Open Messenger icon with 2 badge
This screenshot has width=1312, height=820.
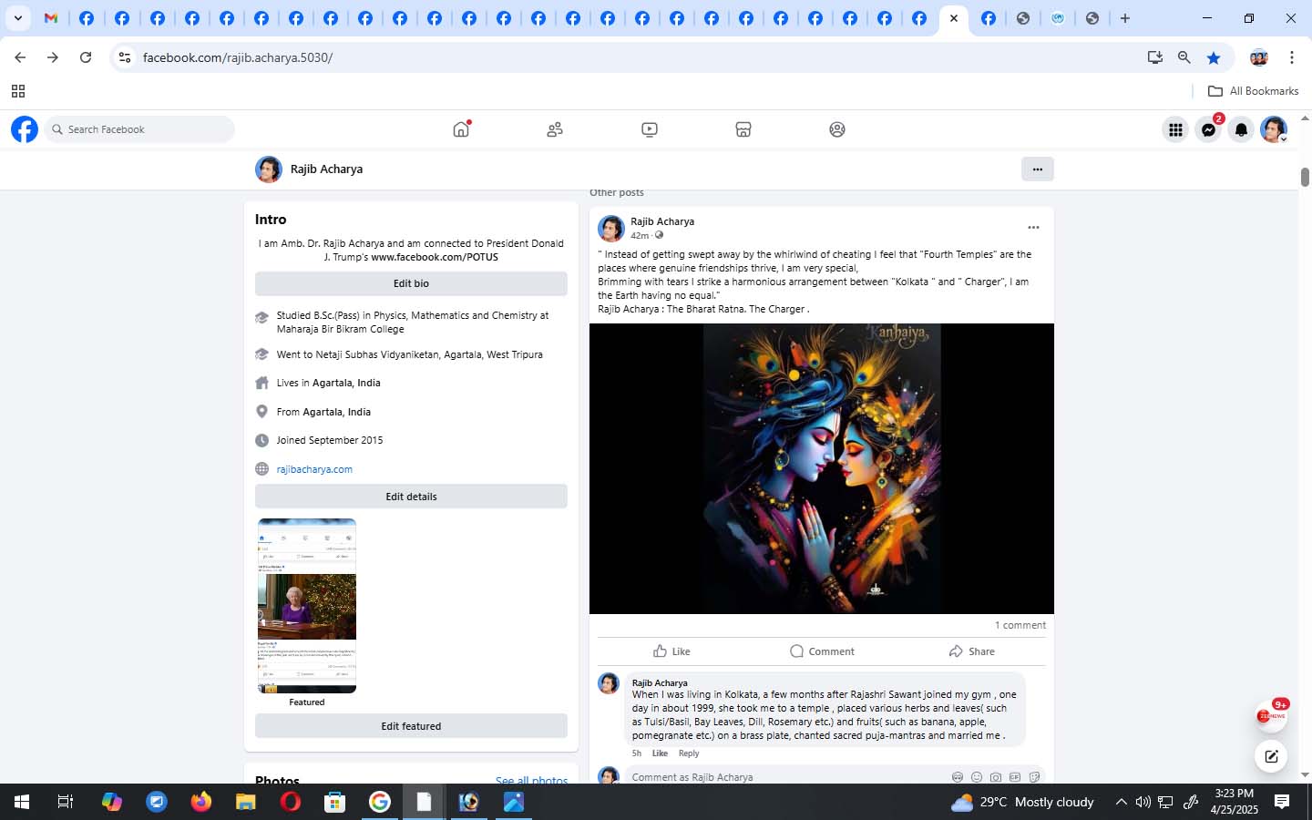(1209, 129)
